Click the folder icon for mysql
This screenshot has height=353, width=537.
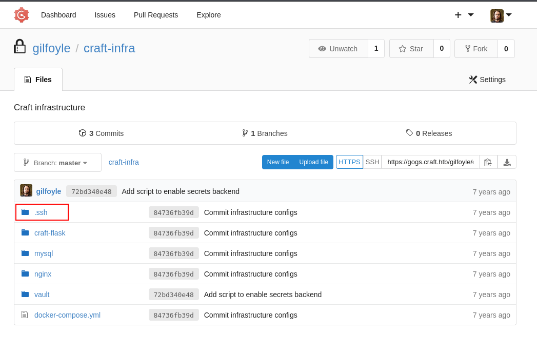[25, 253]
